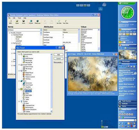Collapse Media group in New Panel
139x130 pixels.
pyautogui.click(x=19, y=71)
